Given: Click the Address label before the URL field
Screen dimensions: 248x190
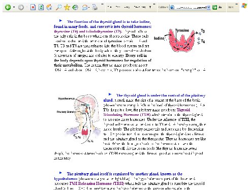Looking at the screenshot, I should (163, 7).
